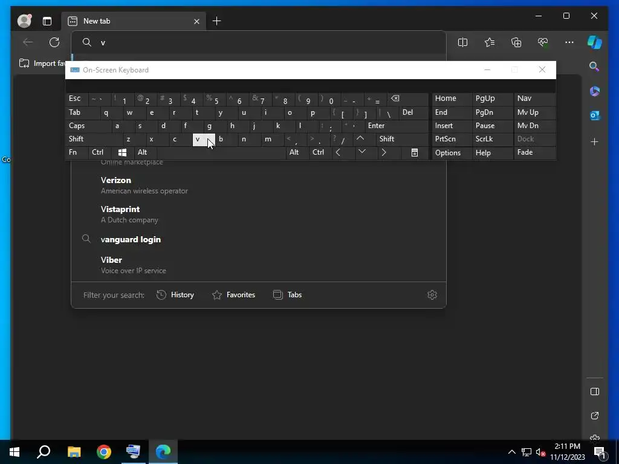
Task: Open a new tab with plus button
Action: click(217, 21)
